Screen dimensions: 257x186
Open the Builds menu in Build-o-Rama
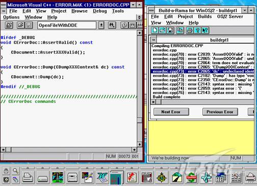tap(205, 17)
